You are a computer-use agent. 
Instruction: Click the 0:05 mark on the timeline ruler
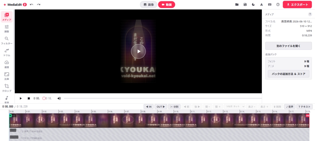pyautogui.click(x=94, y=111)
